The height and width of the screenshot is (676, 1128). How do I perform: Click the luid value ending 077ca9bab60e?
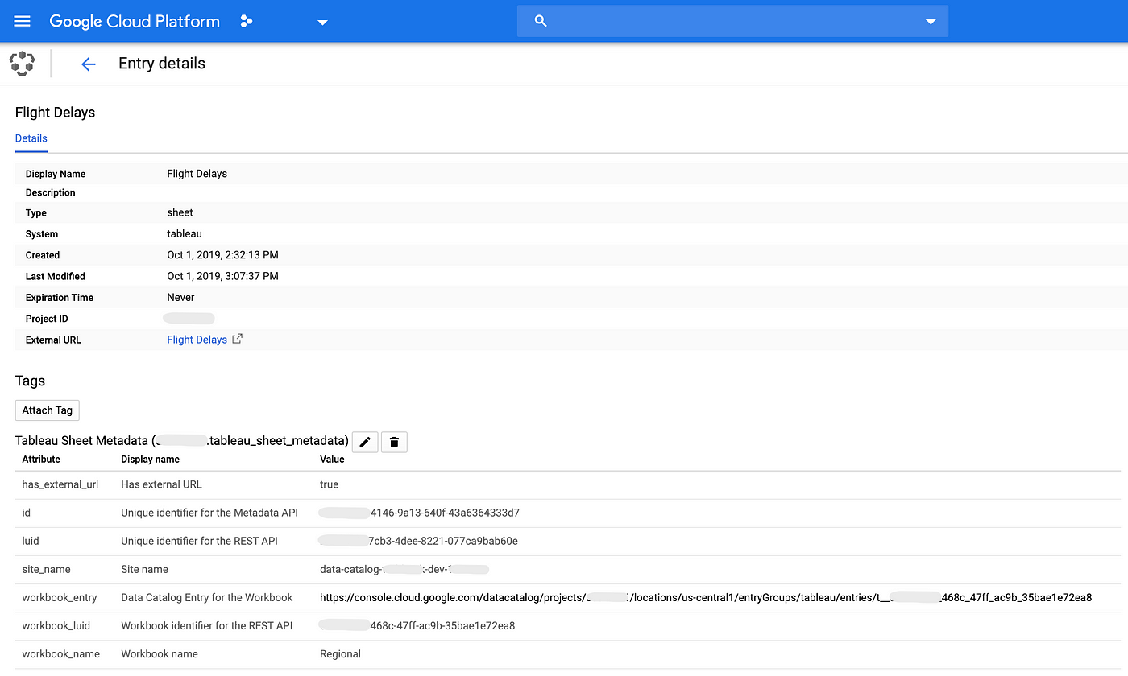point(418,541)
